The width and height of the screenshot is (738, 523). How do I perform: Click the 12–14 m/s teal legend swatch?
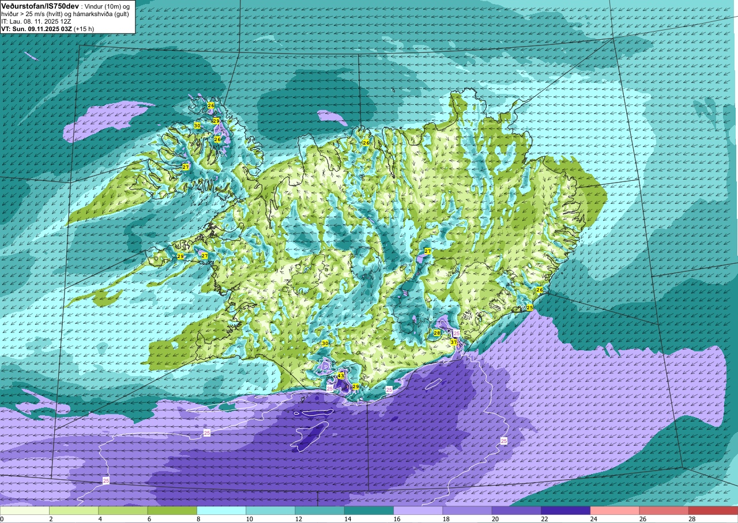[319, 510]
